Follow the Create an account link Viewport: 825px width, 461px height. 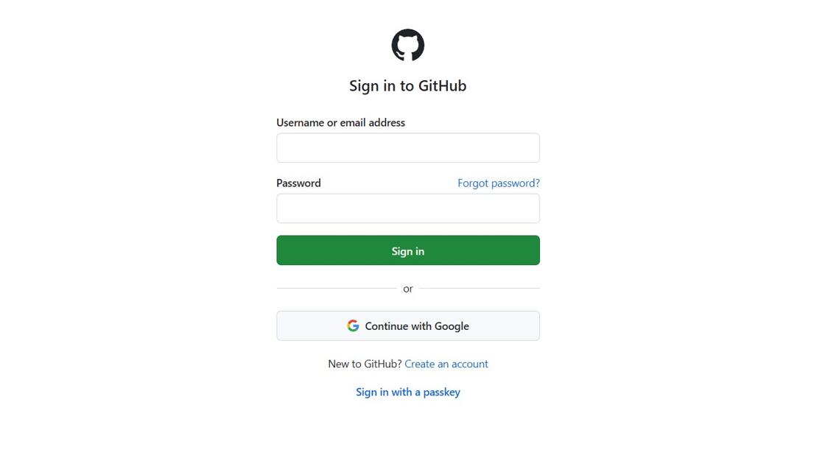(x=446, y=364)
